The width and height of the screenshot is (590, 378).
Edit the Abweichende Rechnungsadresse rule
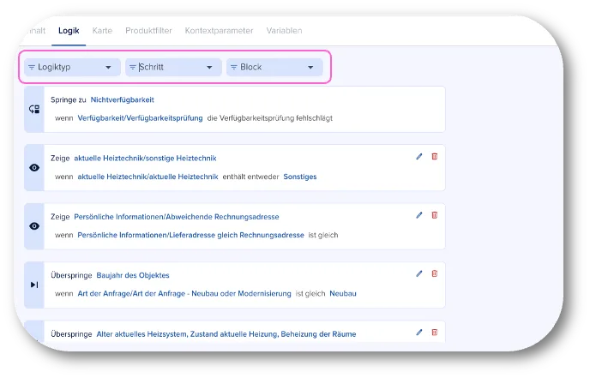[x=419, y=215]
